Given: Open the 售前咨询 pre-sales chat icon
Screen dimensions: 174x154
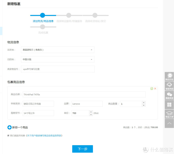Looking at the screenshot, I should [x=169, y=76].
